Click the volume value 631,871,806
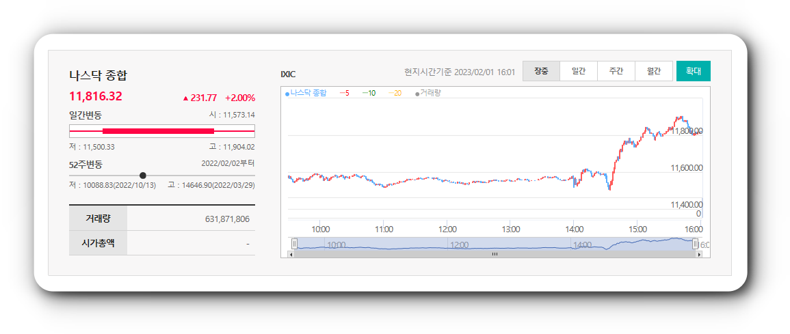 click(227, 219)
